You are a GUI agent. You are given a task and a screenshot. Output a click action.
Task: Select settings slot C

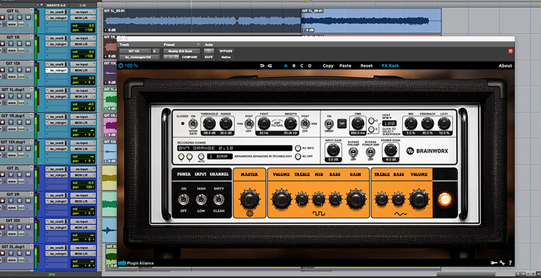point(301,66)
